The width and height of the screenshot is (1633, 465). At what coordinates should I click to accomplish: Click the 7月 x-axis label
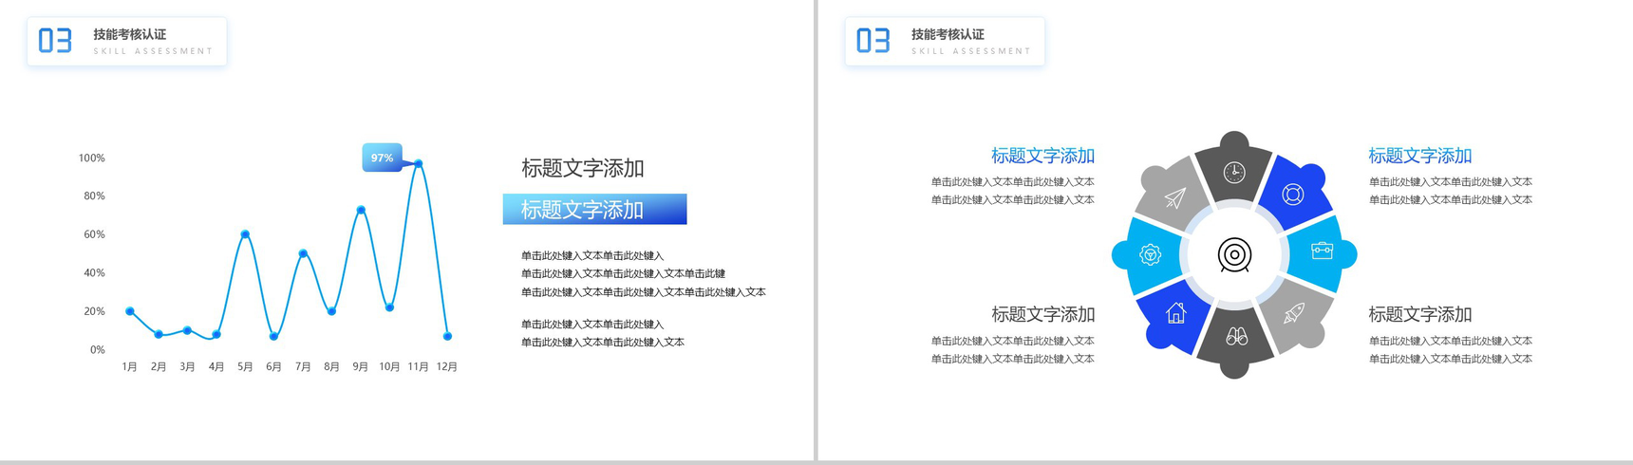point(303,366)
